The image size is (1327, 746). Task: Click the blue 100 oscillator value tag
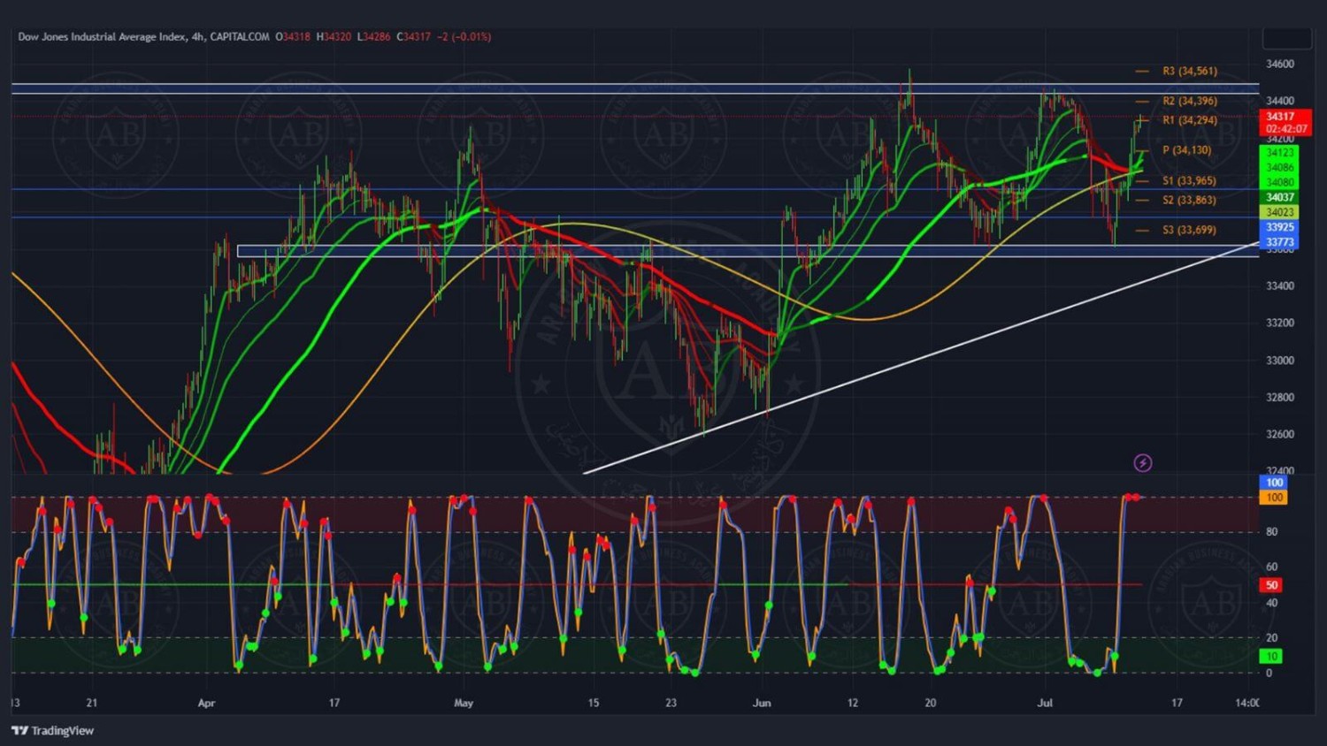coord(1274,483)
